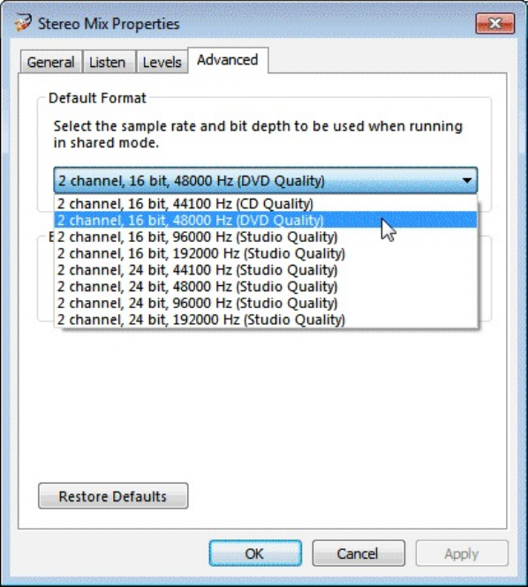This screenshot has width=528, height=587.
Task: Select the Advanced tab
Action: [228, 60]
